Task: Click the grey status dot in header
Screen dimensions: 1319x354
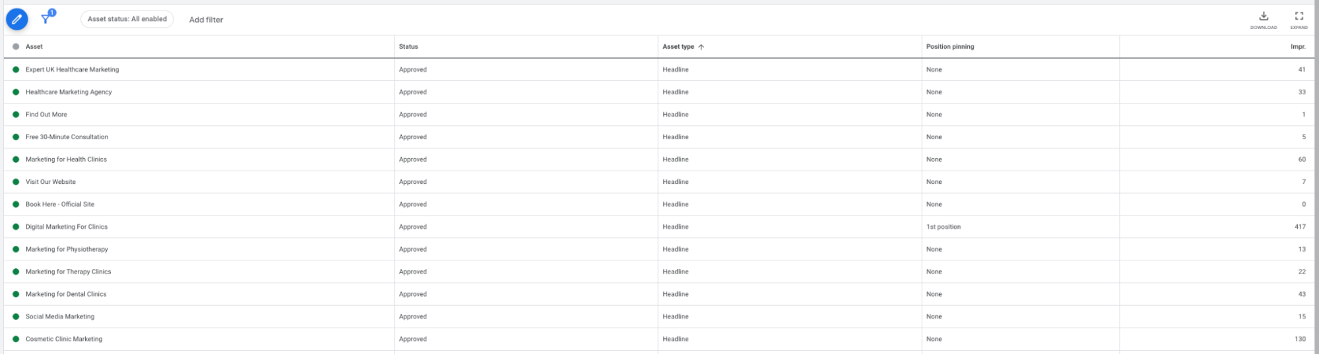Action: [x=16, y=47]
